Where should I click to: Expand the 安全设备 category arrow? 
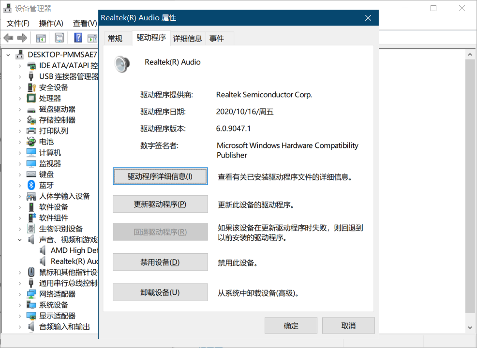[x=20, y=87]
